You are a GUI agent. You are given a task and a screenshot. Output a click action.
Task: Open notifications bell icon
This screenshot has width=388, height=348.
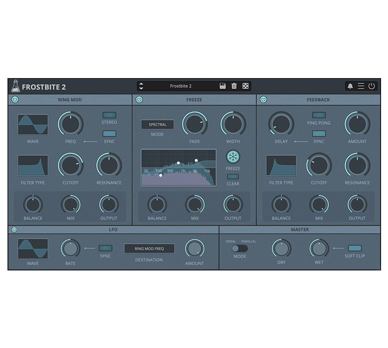pos(350,86)
